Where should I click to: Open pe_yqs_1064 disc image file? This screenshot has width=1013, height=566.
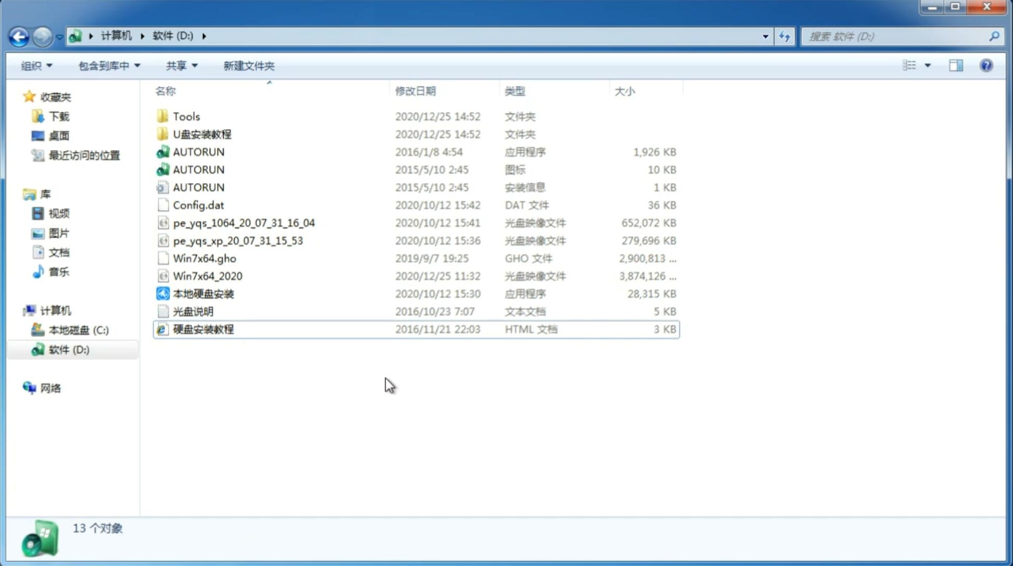[243, 223]
